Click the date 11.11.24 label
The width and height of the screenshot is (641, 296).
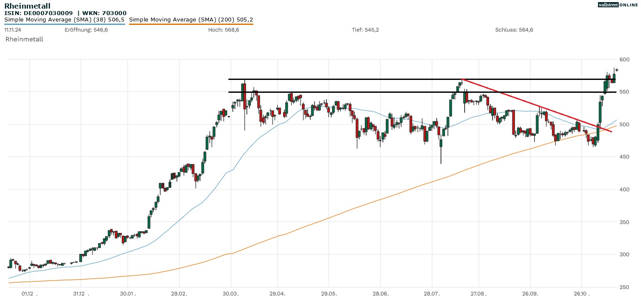(x=13, y=30)
